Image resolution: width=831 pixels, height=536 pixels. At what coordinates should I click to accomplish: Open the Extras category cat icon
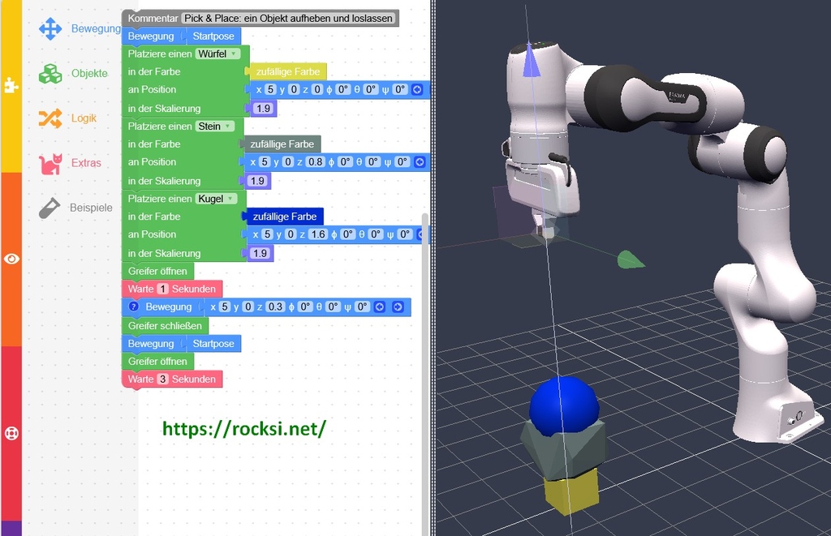[x=50, y=164]
